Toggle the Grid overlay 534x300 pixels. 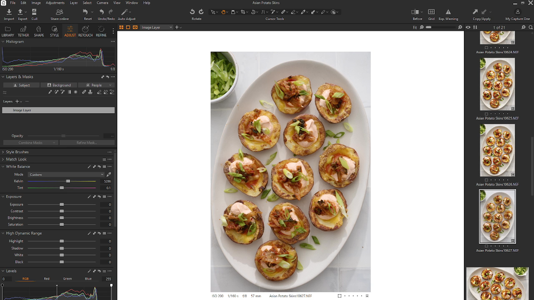pos(431,12)
